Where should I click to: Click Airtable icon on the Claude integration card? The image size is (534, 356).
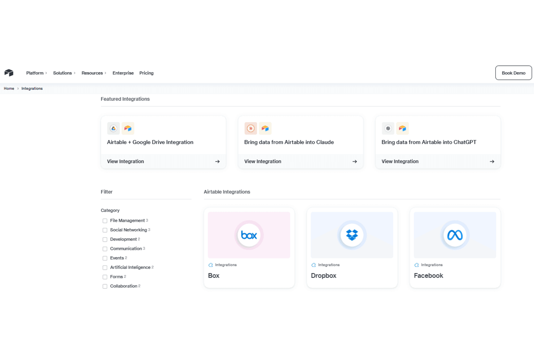pos(265,128)
